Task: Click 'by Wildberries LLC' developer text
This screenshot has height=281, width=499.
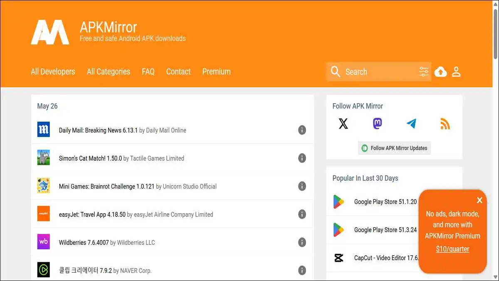Action: coord(133,242)
